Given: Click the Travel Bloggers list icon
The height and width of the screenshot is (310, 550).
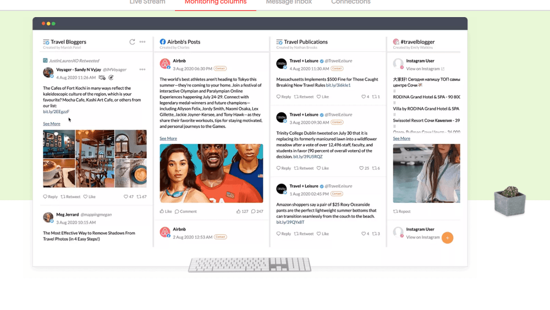Looking at the screenshot, I should [x=46, y=42].
